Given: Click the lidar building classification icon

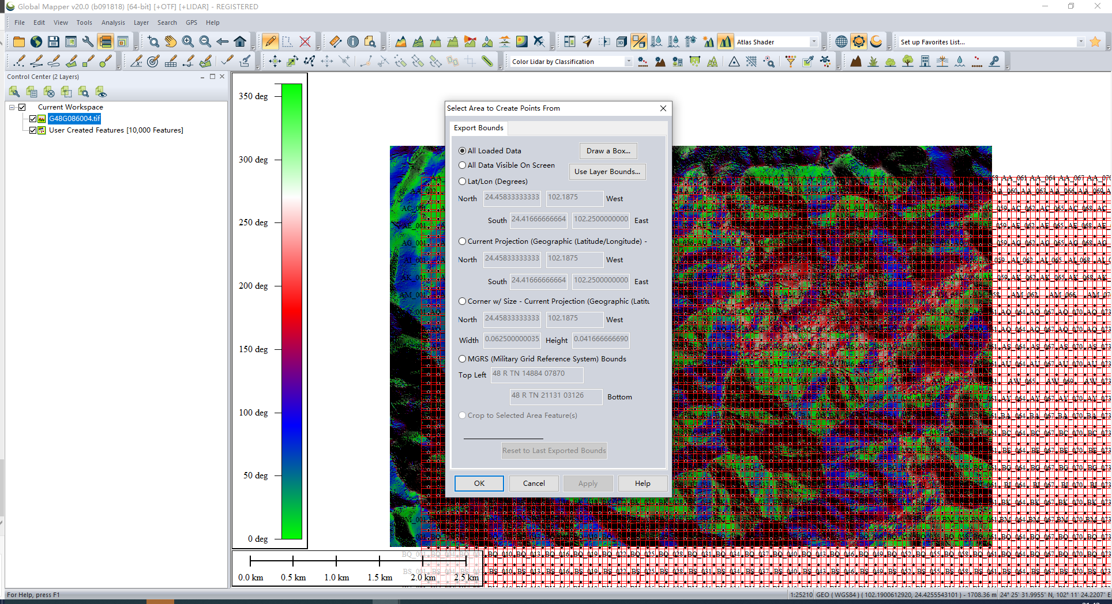Looking at the screenshot, I should coord(925,61).
